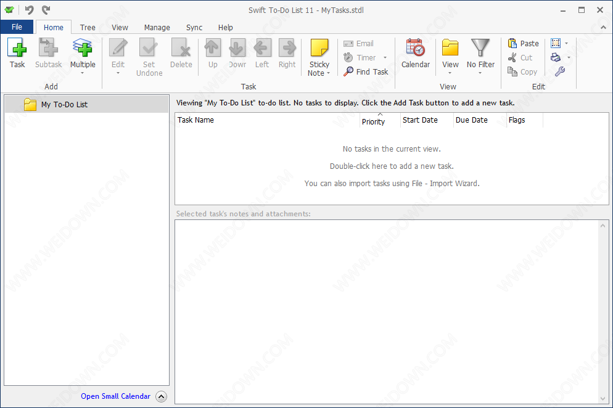Switch to the Manage ribbon tab
The image size is (613, 408).
[157, 27]
